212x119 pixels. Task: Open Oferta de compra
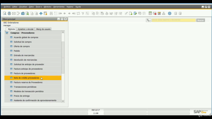pyautogui.click(x=33, y=46)
